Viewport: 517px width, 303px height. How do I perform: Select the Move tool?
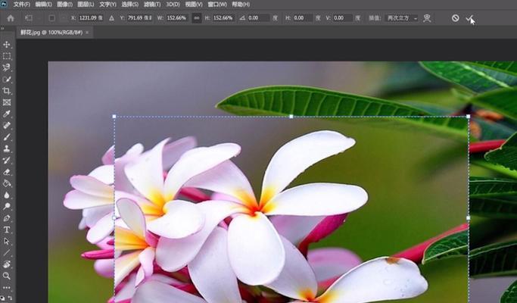tap(7, 45)
